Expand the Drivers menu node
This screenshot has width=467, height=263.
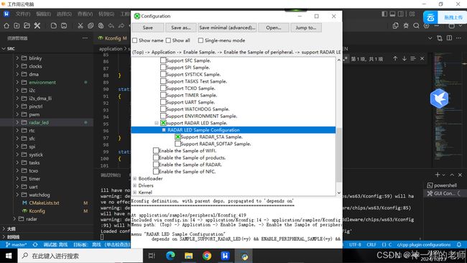(134, 185)
